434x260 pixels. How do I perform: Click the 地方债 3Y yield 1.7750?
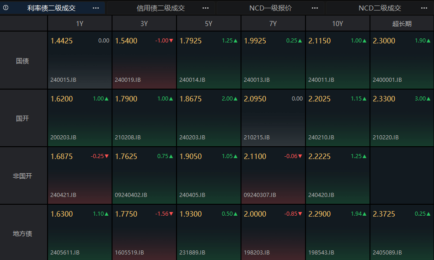126,214
